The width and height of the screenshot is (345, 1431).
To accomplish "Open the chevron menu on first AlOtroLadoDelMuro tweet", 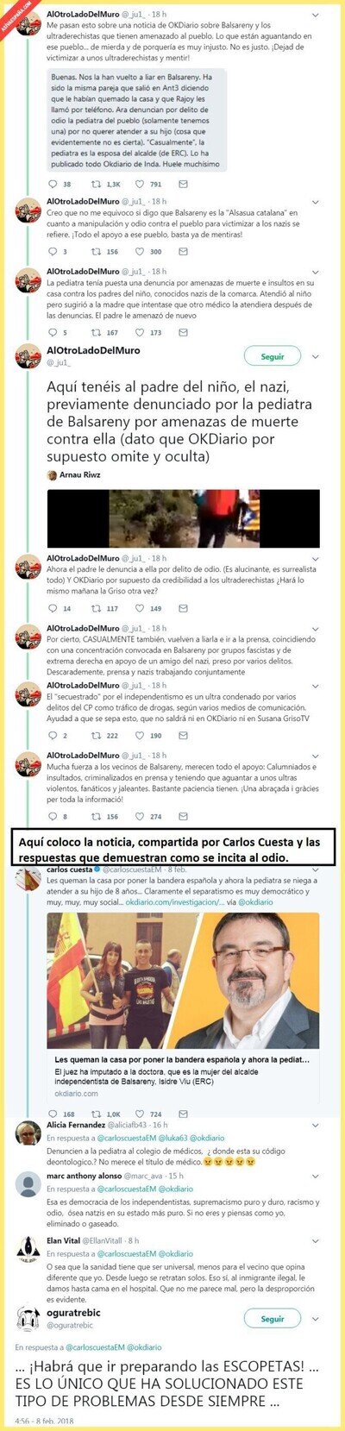I will [317, 15].
